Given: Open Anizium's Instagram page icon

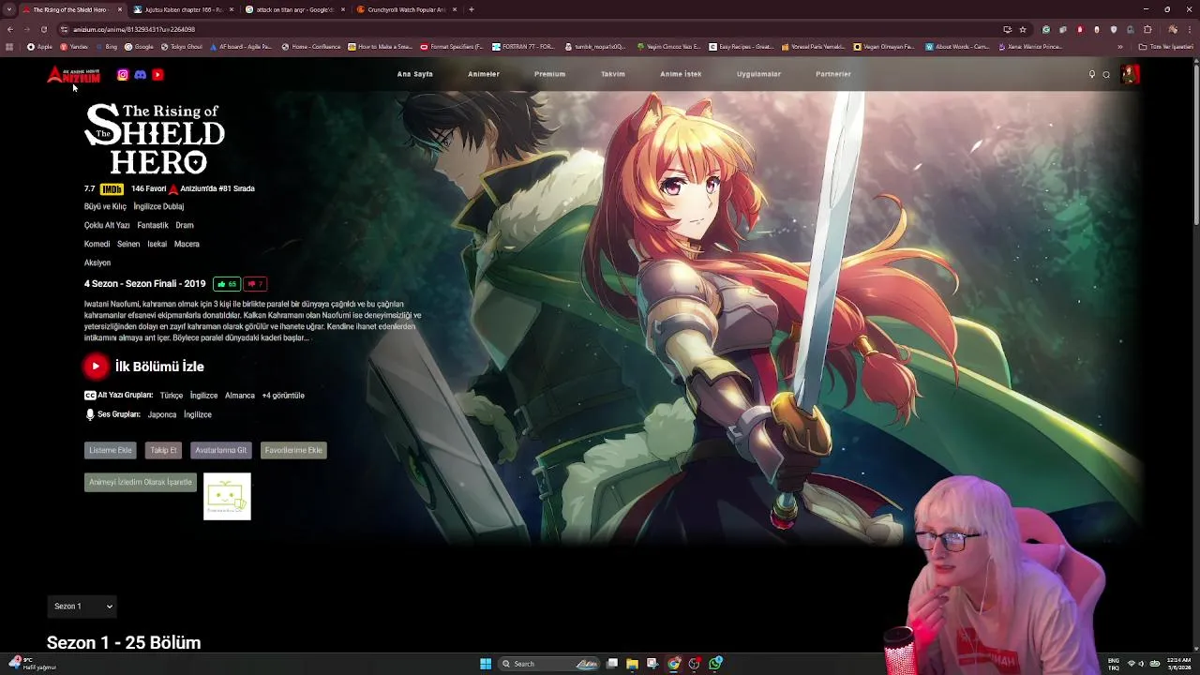Looking at the screenshot, I should [123, 75].
